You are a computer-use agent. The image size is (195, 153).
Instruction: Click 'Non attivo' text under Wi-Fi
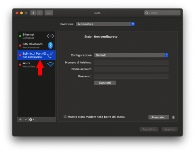point(29,67)
